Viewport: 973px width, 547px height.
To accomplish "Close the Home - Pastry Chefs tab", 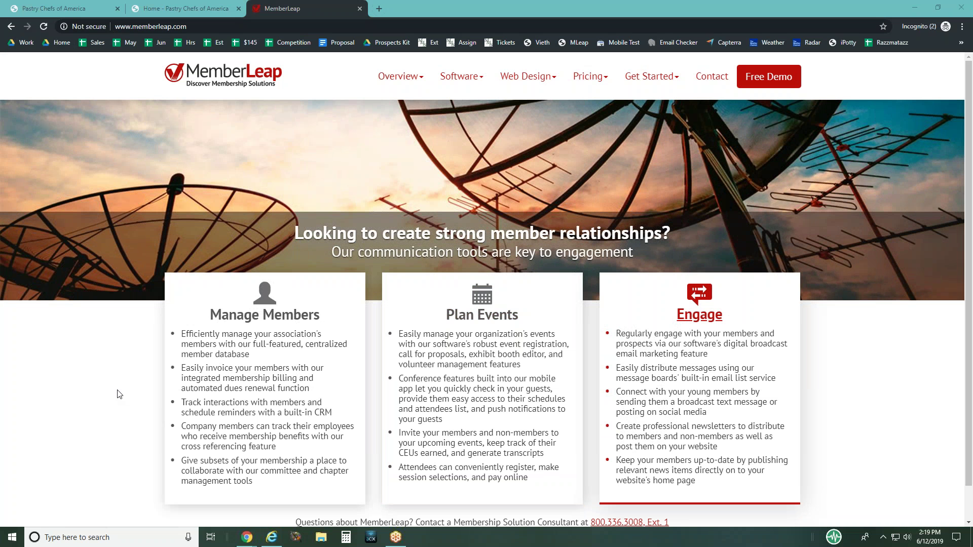I will click(x=239, y=9).
